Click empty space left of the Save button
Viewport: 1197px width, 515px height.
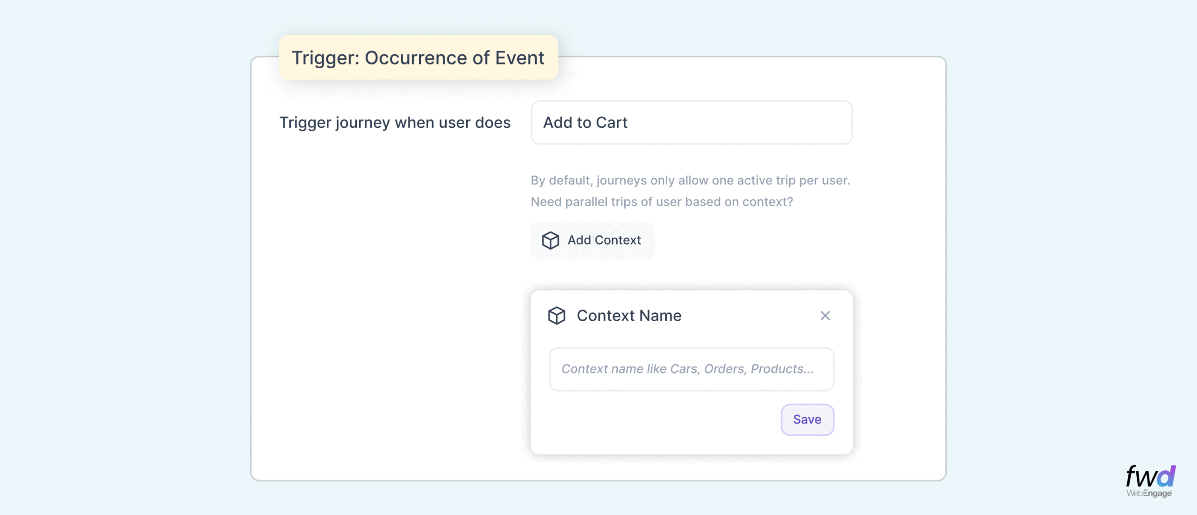tap(655, 419)
